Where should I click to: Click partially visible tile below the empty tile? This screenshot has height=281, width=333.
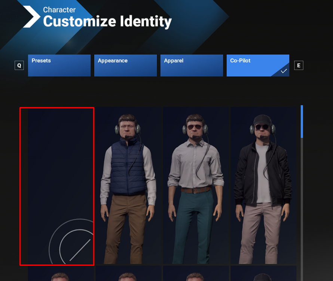[61, 274]
